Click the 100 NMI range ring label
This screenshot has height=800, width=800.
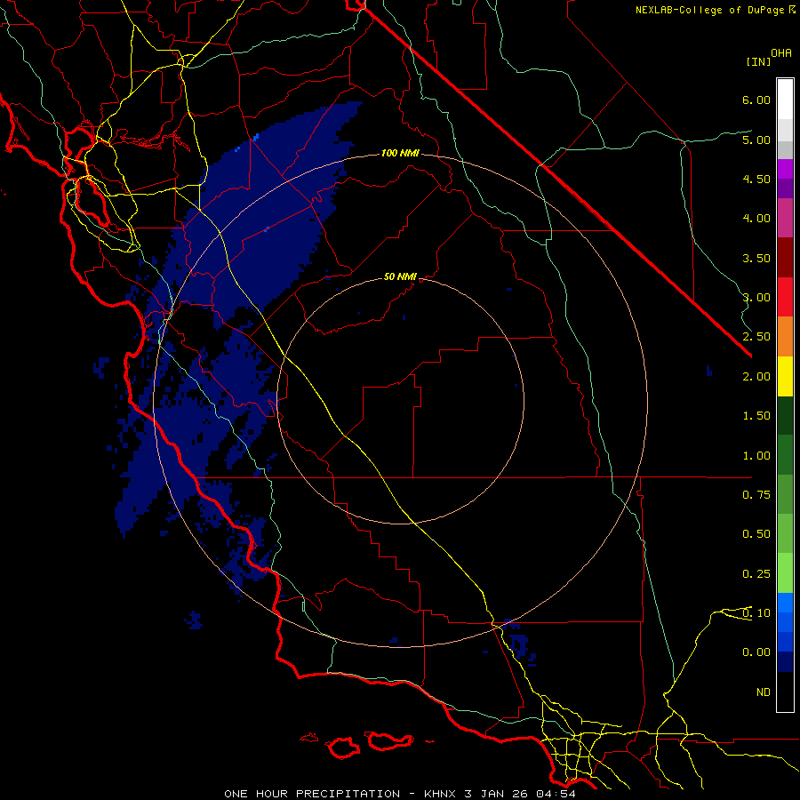point(400,153)
